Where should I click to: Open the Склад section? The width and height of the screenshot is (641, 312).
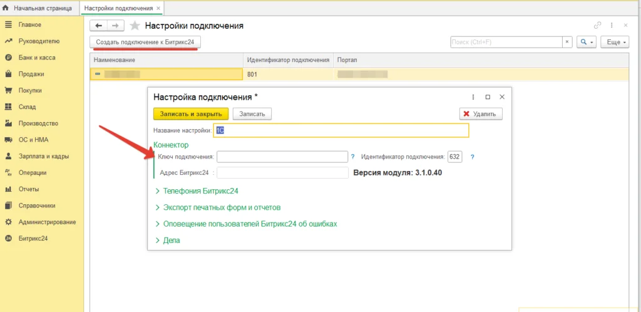[x=27, y=107]
